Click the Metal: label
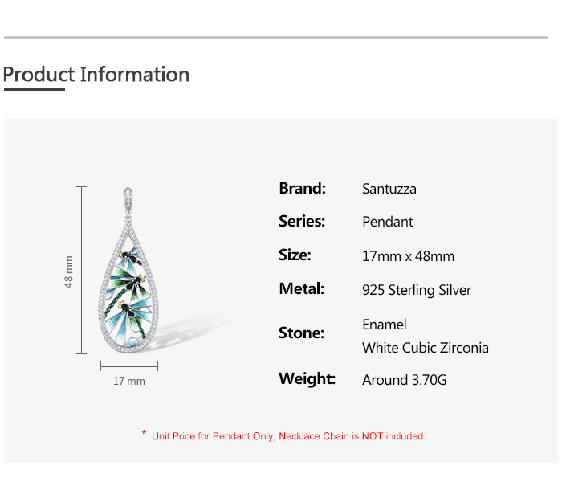Image resolution: width=562 pixels, height=494 pixels. pyautogui.click(x=301, y=289)
